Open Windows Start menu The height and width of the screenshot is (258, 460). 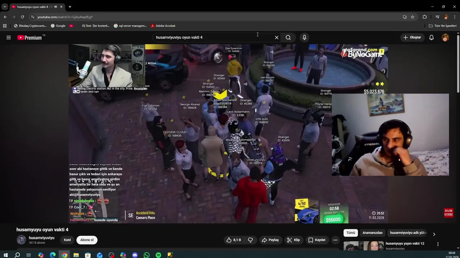coord(6,255)
